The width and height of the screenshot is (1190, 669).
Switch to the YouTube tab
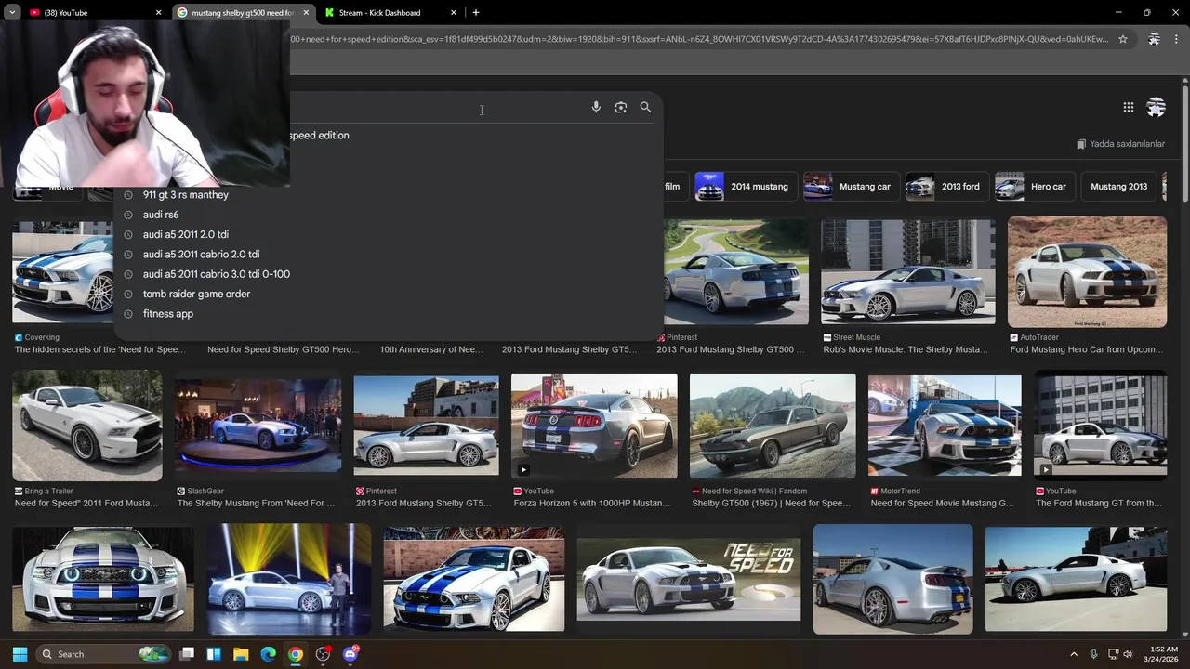(x=91, y=13)
